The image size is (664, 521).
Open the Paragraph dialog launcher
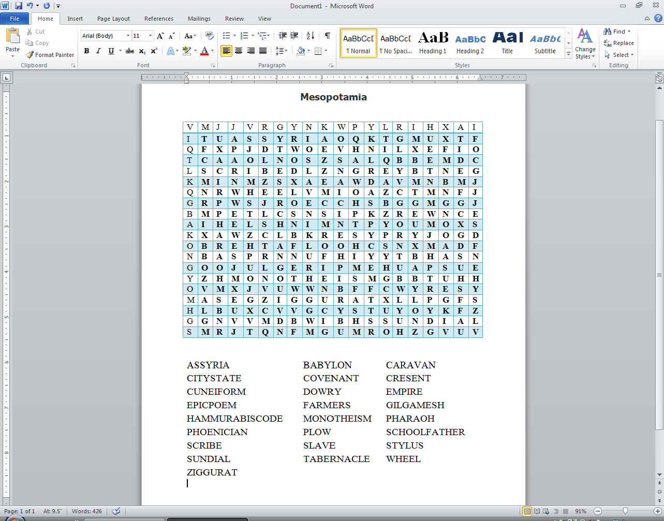pyautogui.click(x=331, y=66)
